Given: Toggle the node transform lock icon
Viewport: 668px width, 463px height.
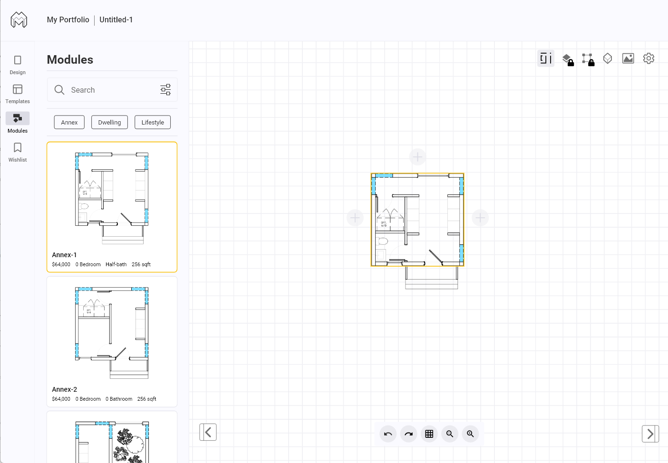Looking at the screenshot, I should pos(588,59).
